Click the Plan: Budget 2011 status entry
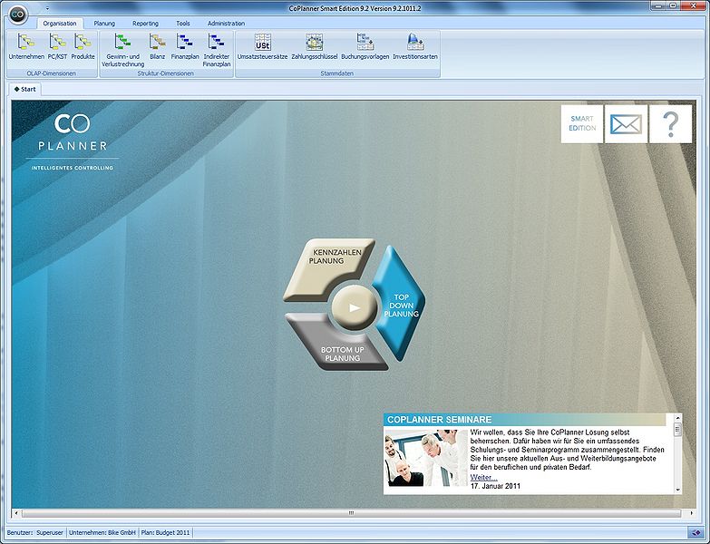The image size is (710, 544). coord(165,533)
